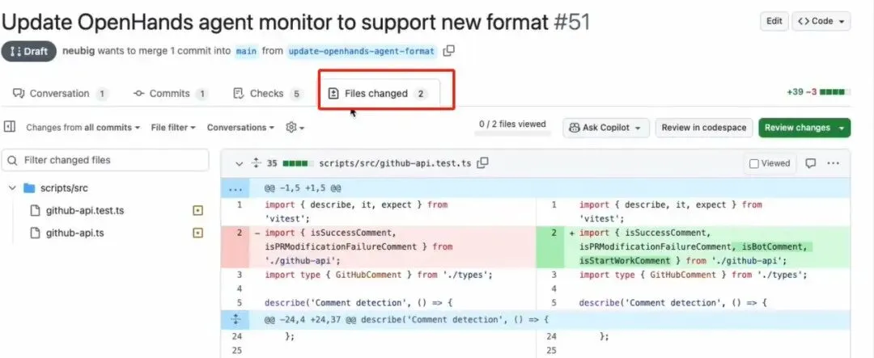Click the Review in codespace button
Screen dimensions: 874x358
704,128
